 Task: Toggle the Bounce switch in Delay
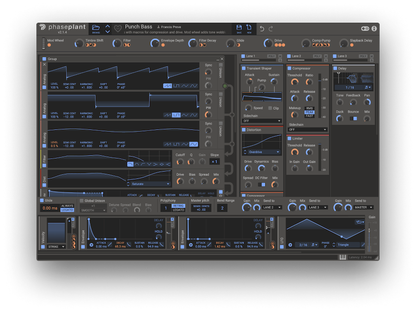[353, 118]
